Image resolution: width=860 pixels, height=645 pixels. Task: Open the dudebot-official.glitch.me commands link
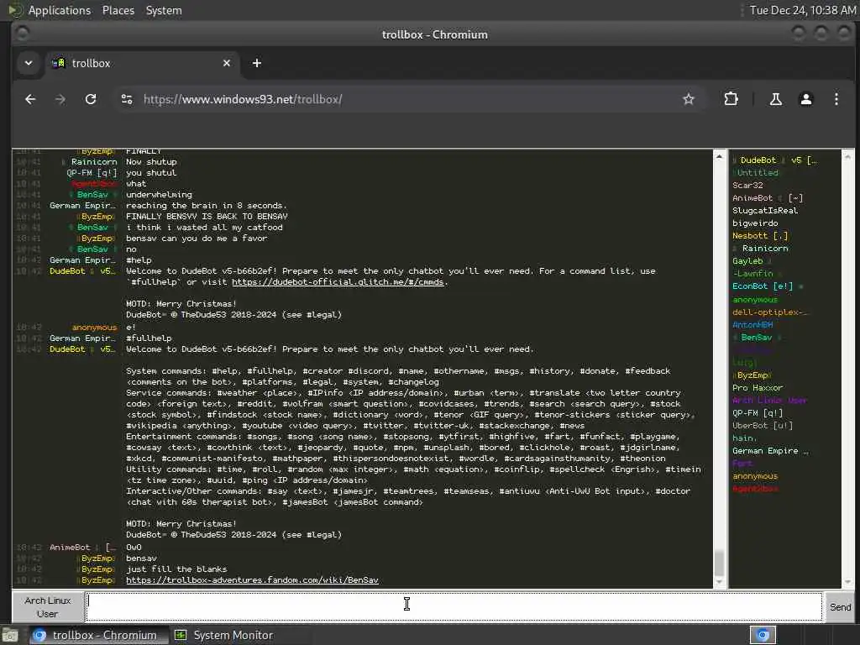point(338,282)
